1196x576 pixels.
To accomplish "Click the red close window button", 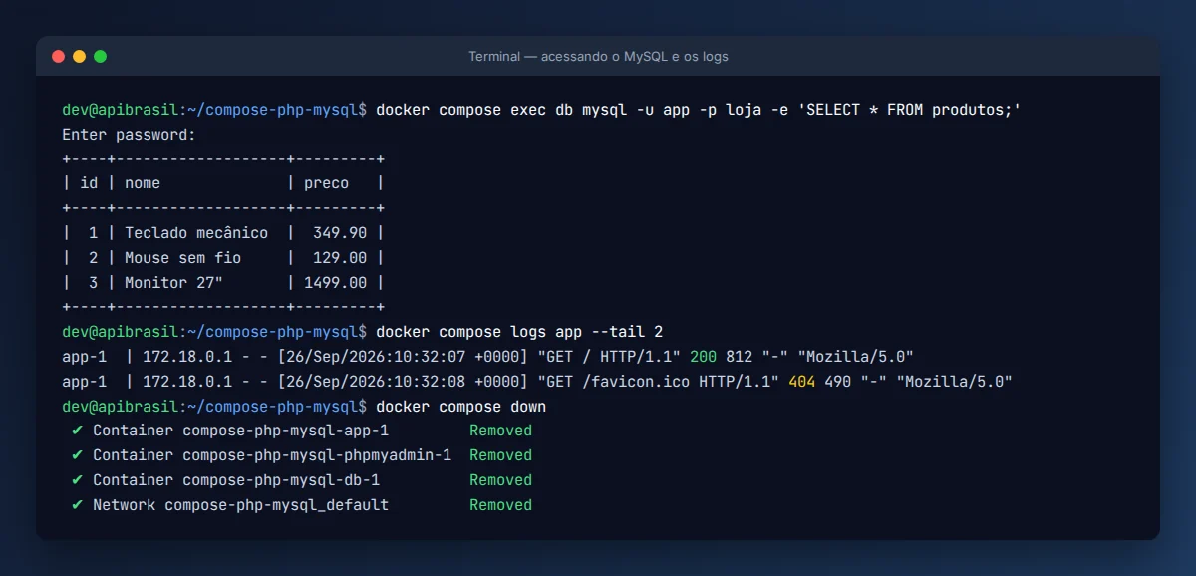I will (58, 57).
